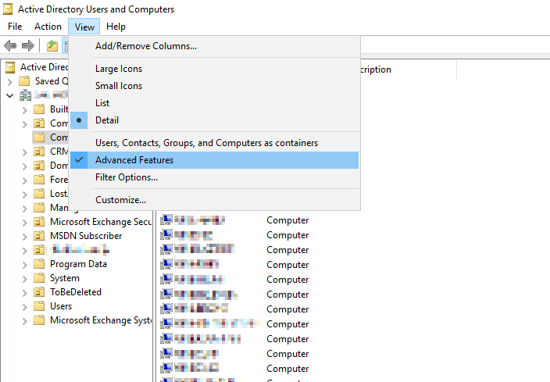The image size is (550, 382).
Task: Expand the CRM tree node
Action: point(24,152)
